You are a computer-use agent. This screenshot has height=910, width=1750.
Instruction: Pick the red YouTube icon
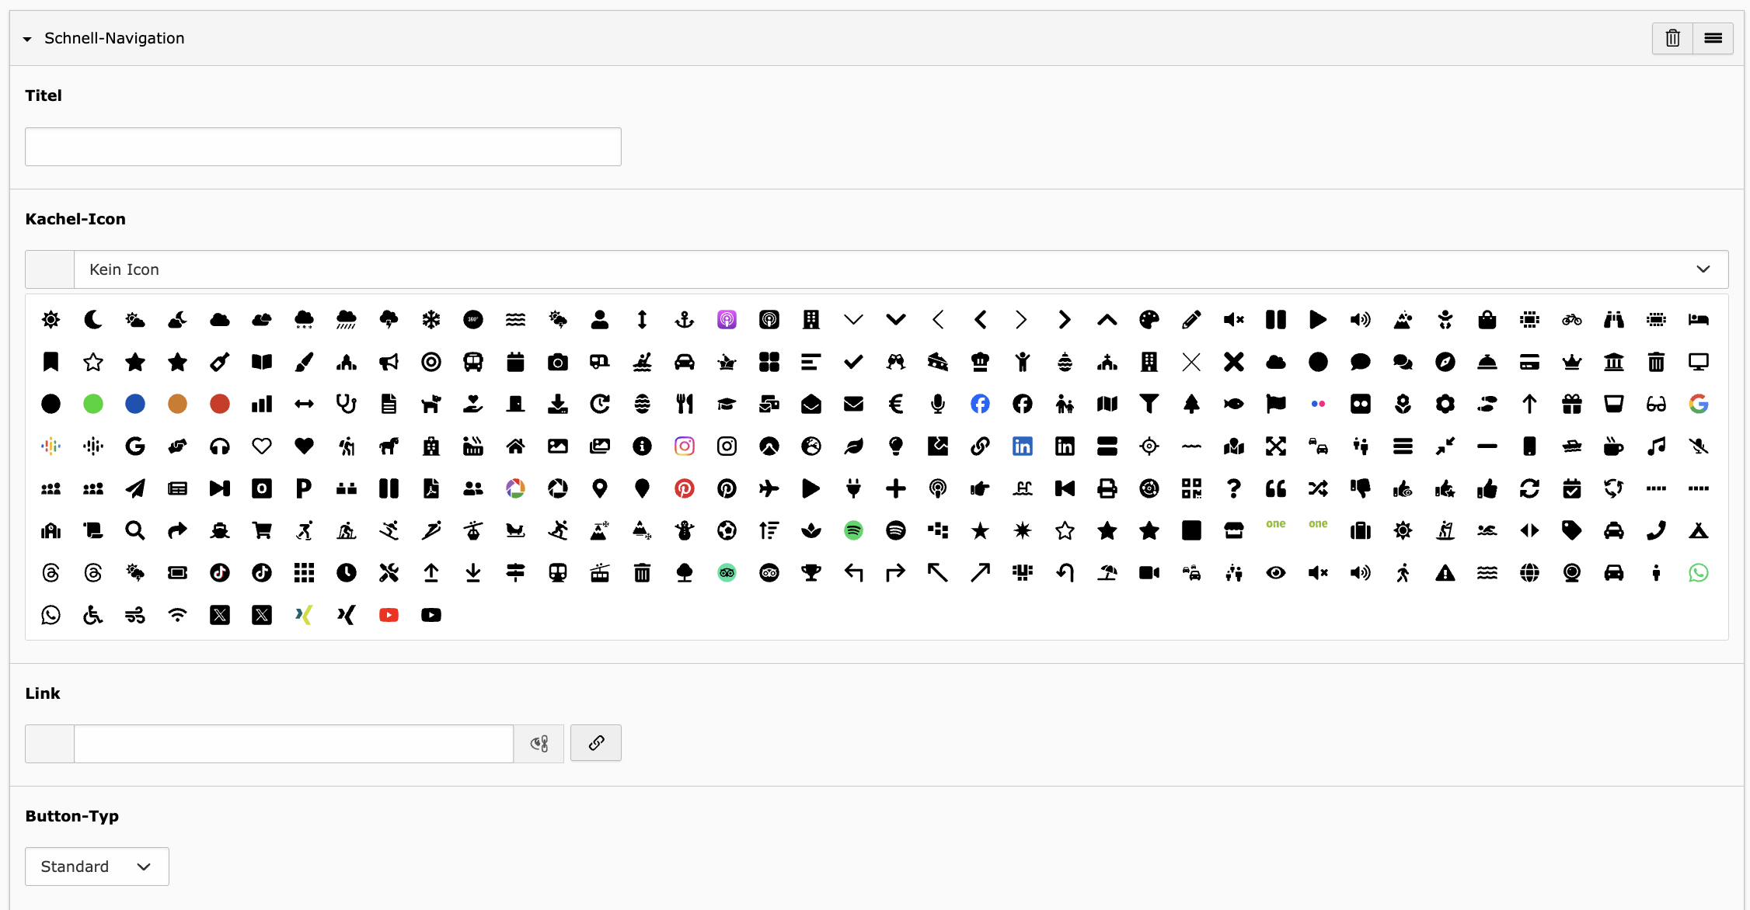point(389,615)
